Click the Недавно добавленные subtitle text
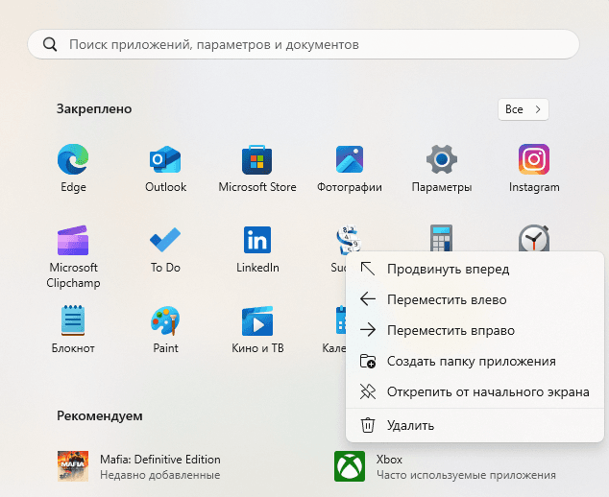 pos(160,475)
